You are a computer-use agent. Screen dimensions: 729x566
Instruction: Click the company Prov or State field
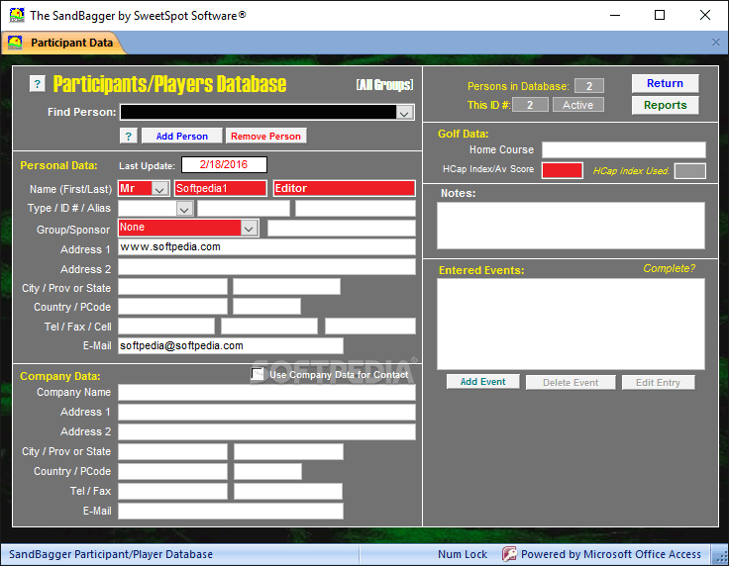click(288, 452)
